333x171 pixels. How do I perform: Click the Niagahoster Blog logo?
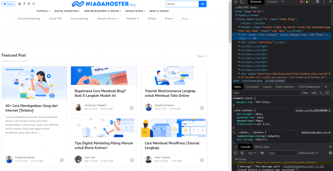click(104, 4)
